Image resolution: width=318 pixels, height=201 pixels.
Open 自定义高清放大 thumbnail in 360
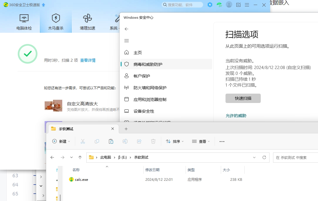53,106
